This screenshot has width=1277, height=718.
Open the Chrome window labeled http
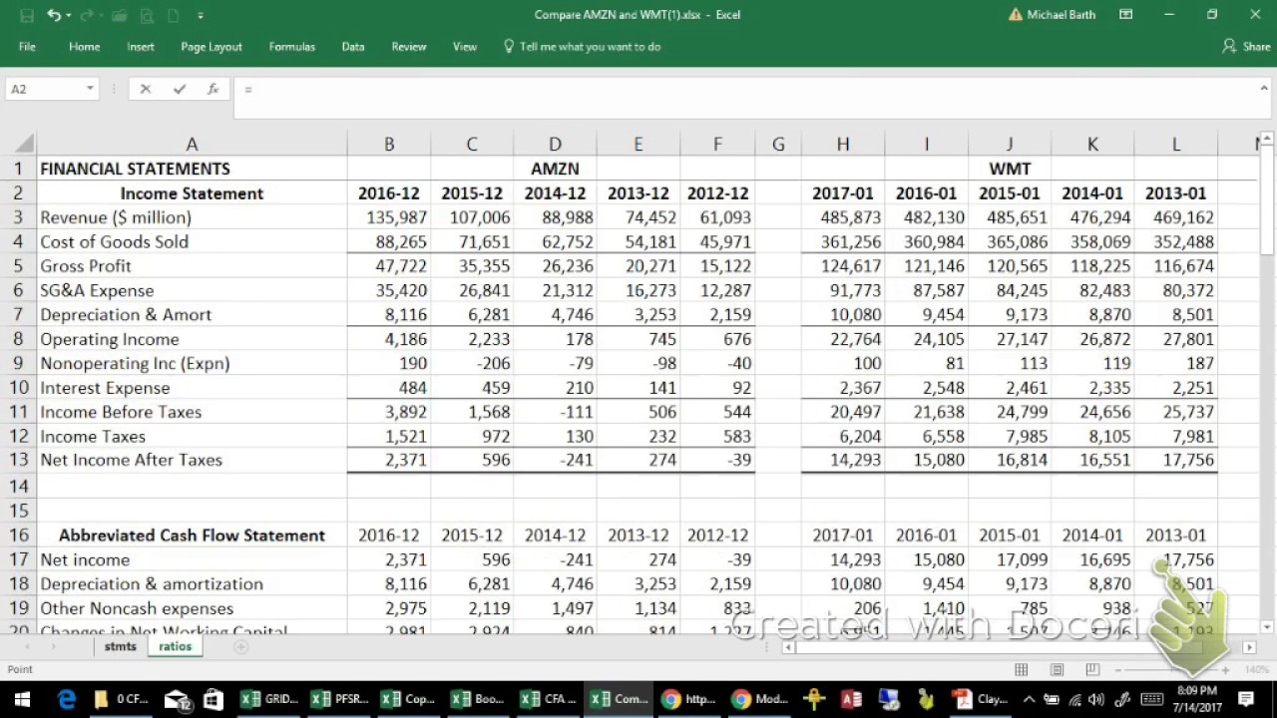(688, 699)
